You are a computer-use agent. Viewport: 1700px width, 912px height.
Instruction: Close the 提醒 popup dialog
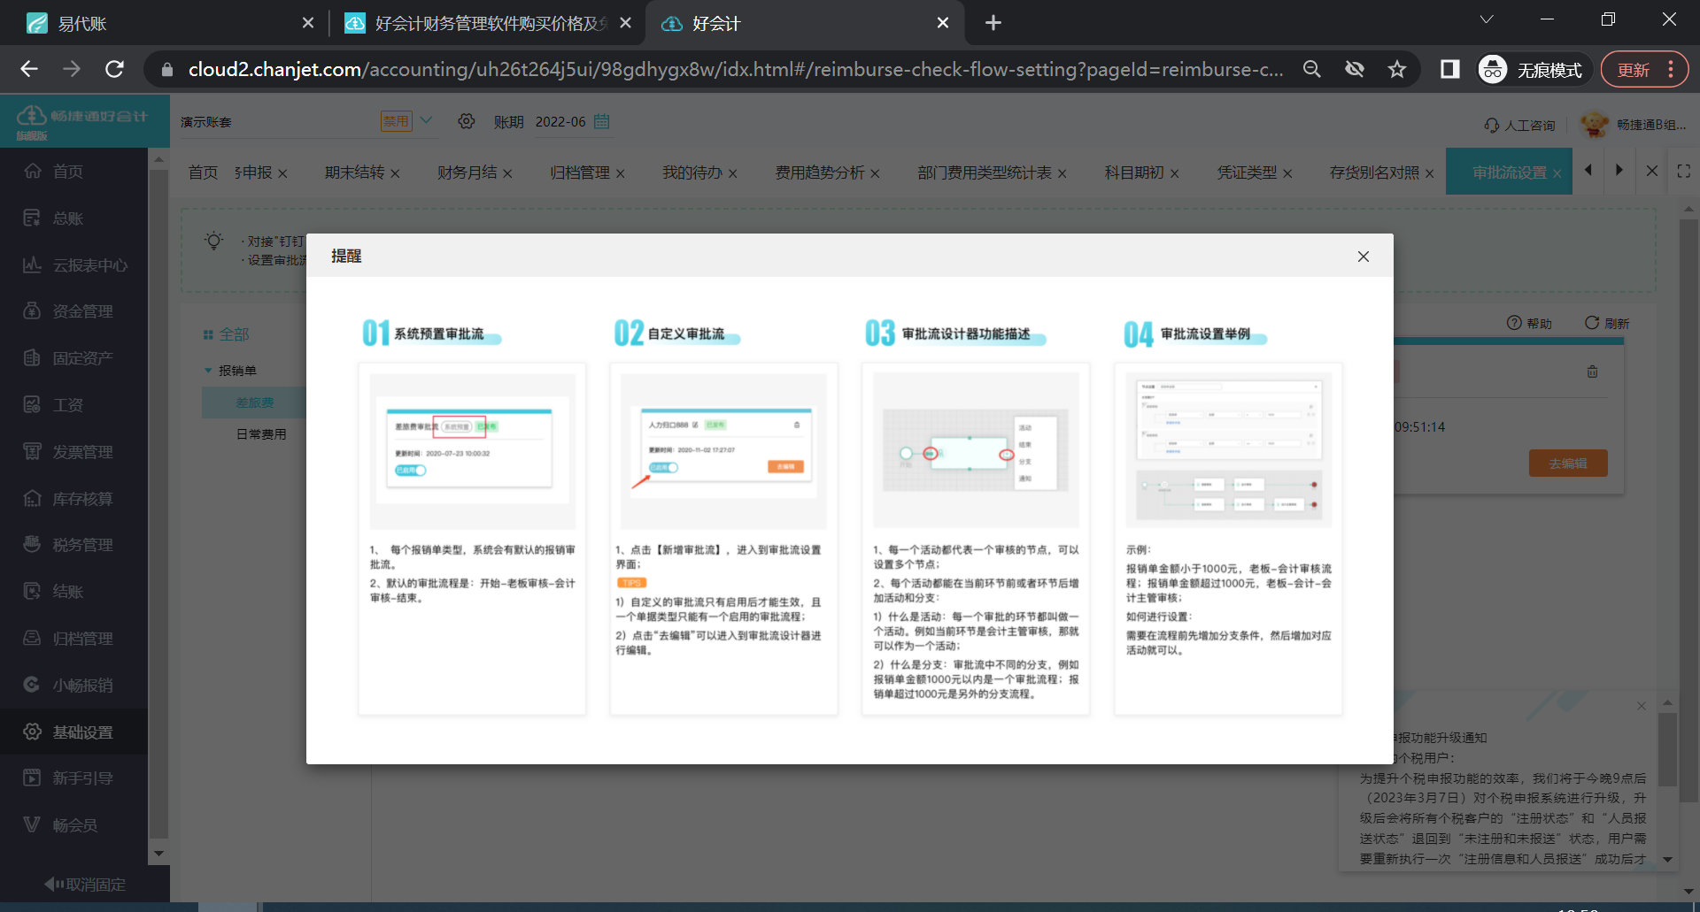(x=1363, y=257)
